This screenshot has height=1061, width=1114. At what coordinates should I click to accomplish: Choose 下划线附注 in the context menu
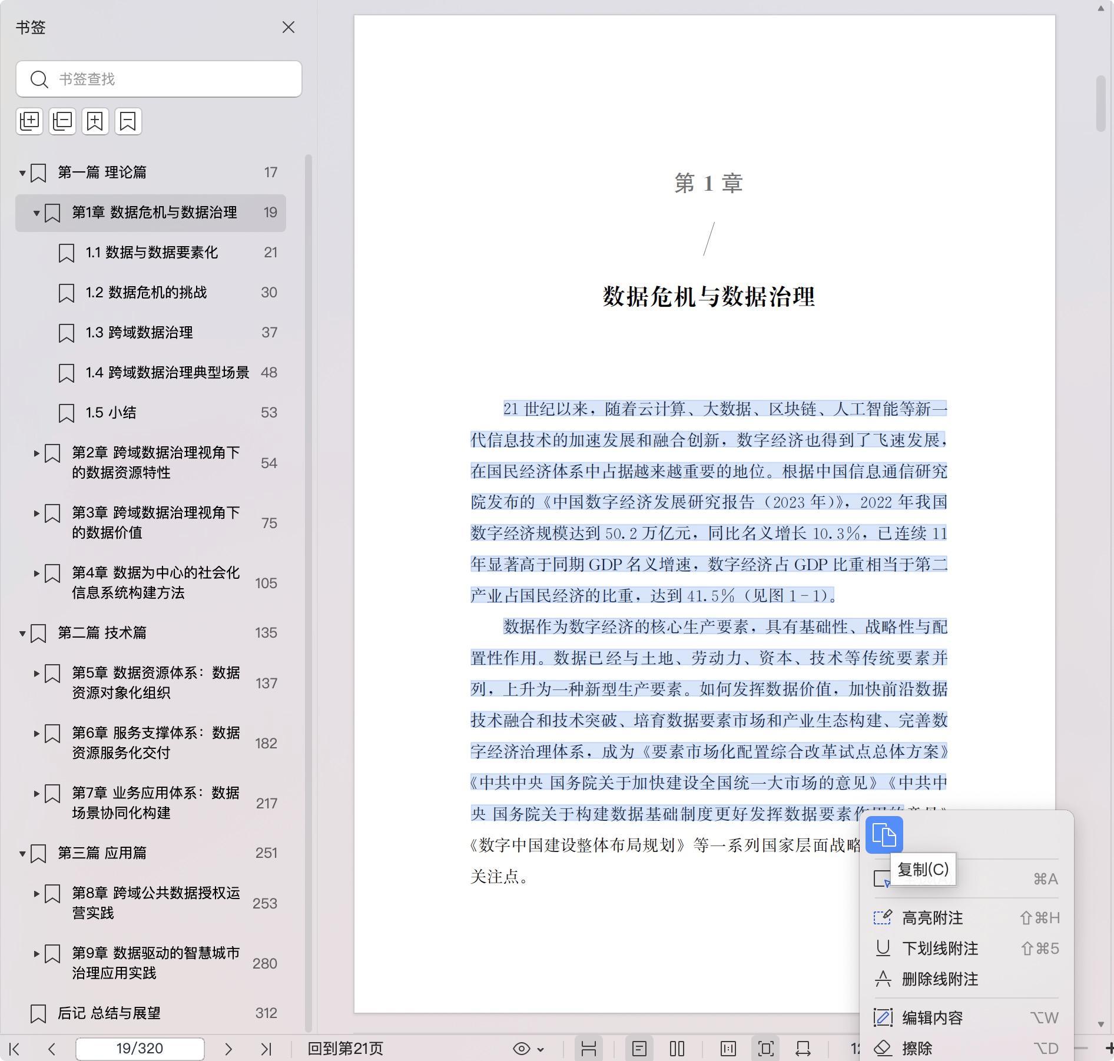[x=940, y=949]
